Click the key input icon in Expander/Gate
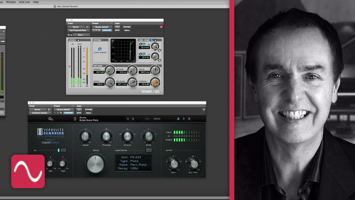The image size is (355, 200). (70, 35)
